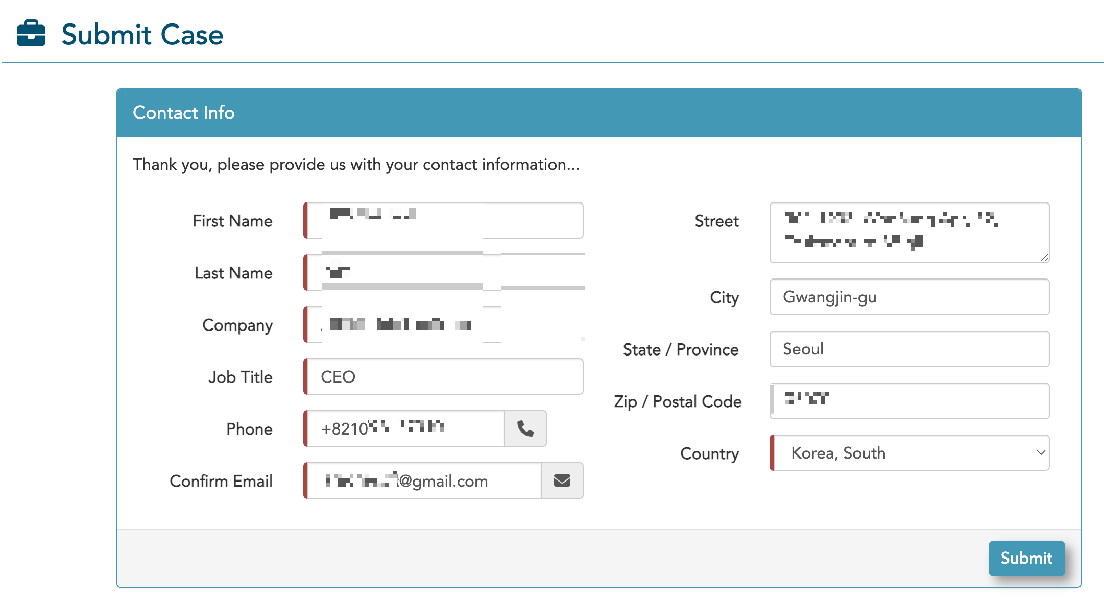Screen dimensions: 1104x608
Task: Click the Contact Info panel header
Action: [x=598, y=113]
